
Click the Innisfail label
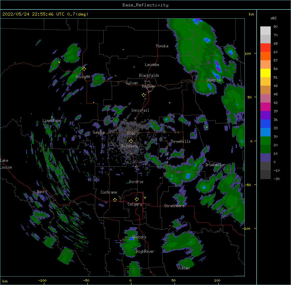pyautogui.click(x=140, y=110)
